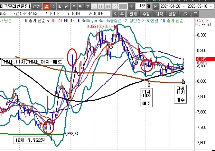This screenshot has width=215, height=151.
Task: Select the pink 10 moving average legend
Action: click(x=53, y=21)
